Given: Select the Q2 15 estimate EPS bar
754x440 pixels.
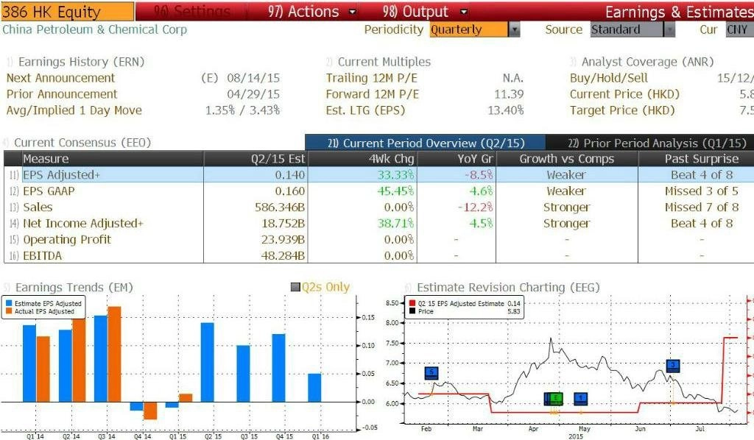Looking at the screenshot, I should pyautogui.click(x=207, y=362).
